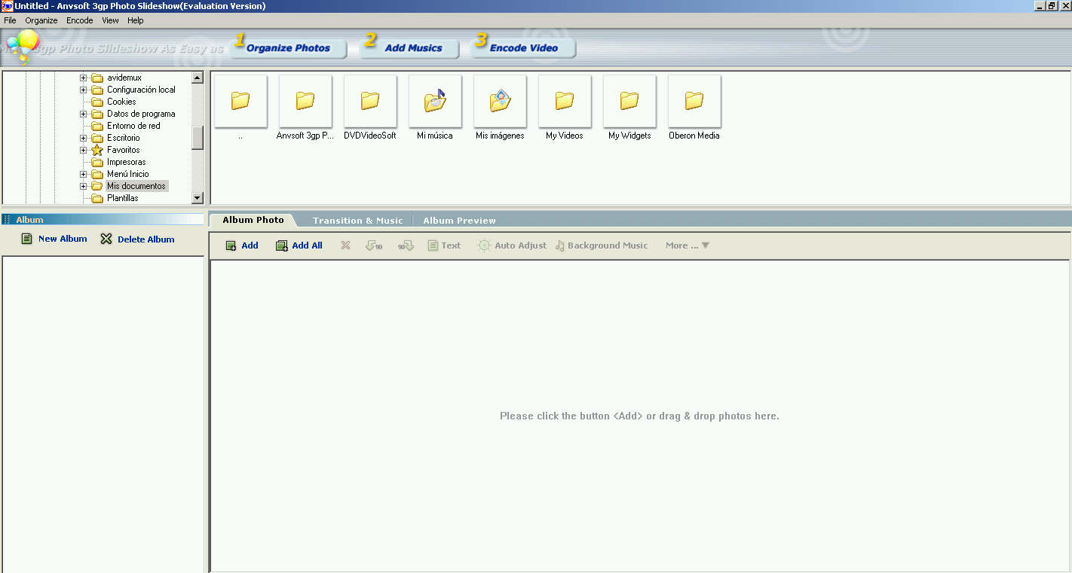
Task: Open the Oberon Media folder thumbnail
Action: point(694,101)
